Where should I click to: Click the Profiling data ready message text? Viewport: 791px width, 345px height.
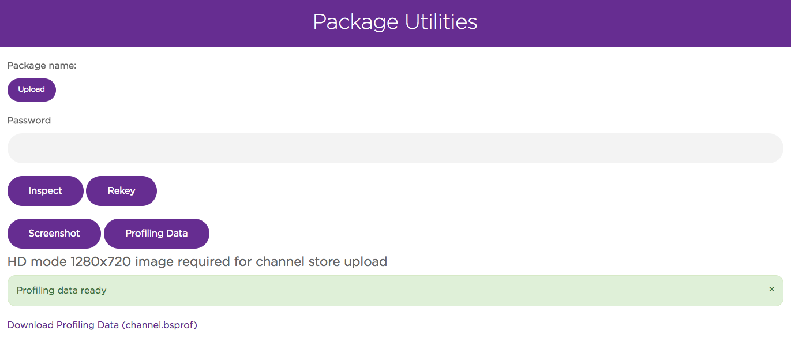[61, 291]
